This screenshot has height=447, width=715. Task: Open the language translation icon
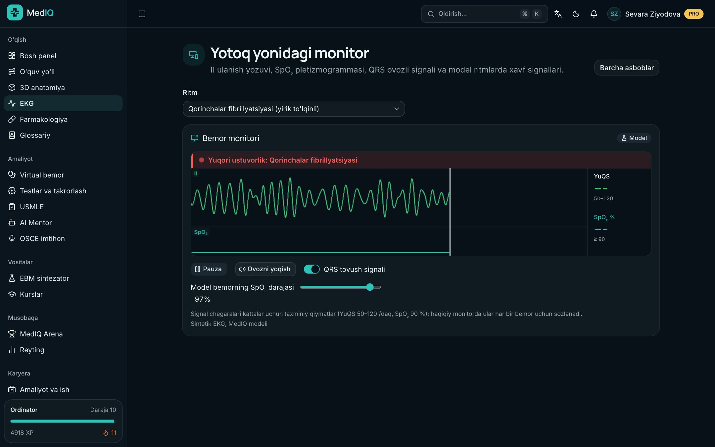tap(558, 14)
